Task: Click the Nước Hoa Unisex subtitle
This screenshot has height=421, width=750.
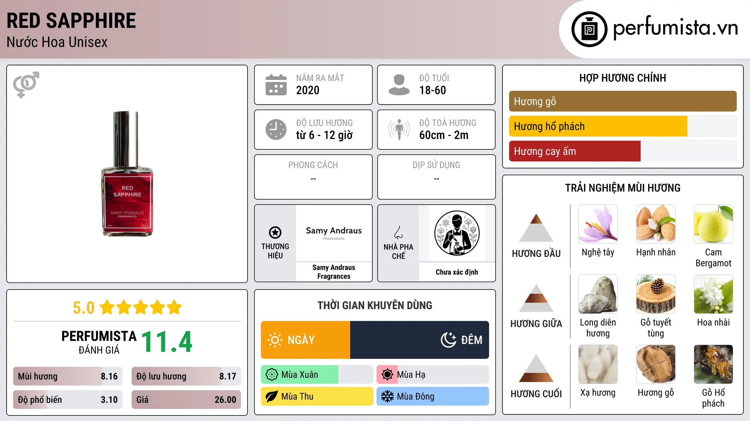Action: (x=57, y=42)
